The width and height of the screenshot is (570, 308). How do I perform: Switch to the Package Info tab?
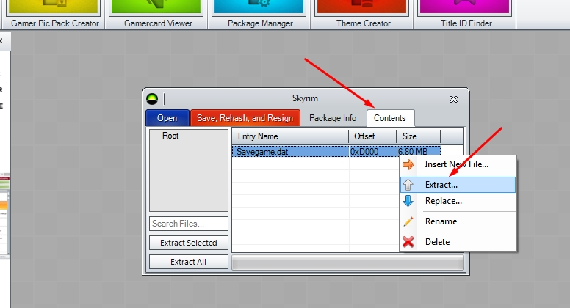click(x=333, y=118)
